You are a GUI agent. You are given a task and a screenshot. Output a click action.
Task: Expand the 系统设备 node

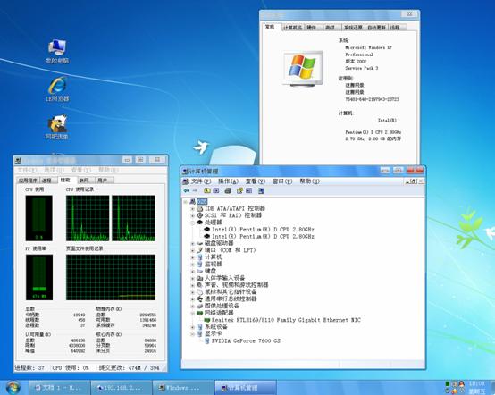(x=192, y=327)
